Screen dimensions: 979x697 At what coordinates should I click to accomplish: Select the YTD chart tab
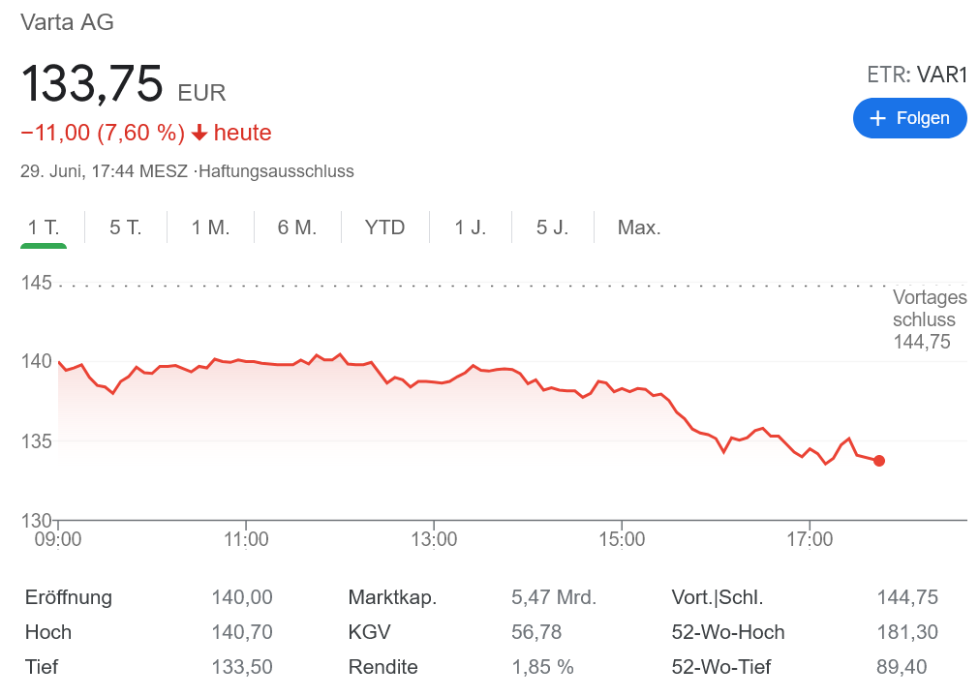[x=384, y=228]
